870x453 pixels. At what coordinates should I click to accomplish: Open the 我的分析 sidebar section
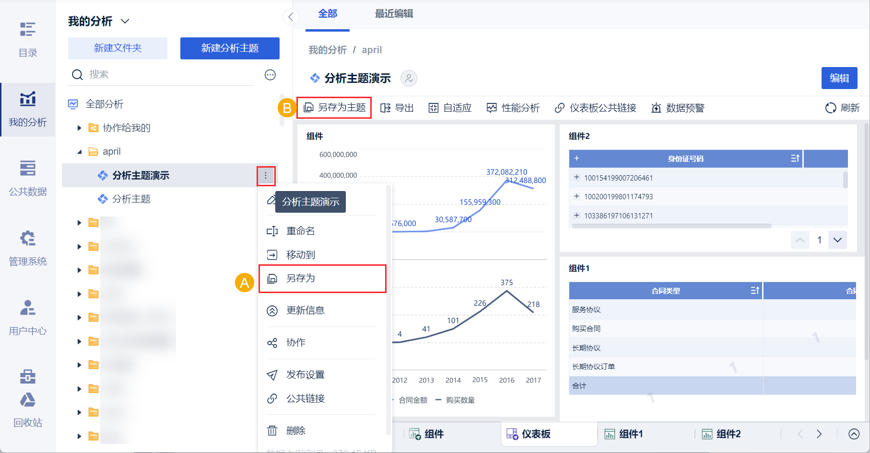coord(28,110)
